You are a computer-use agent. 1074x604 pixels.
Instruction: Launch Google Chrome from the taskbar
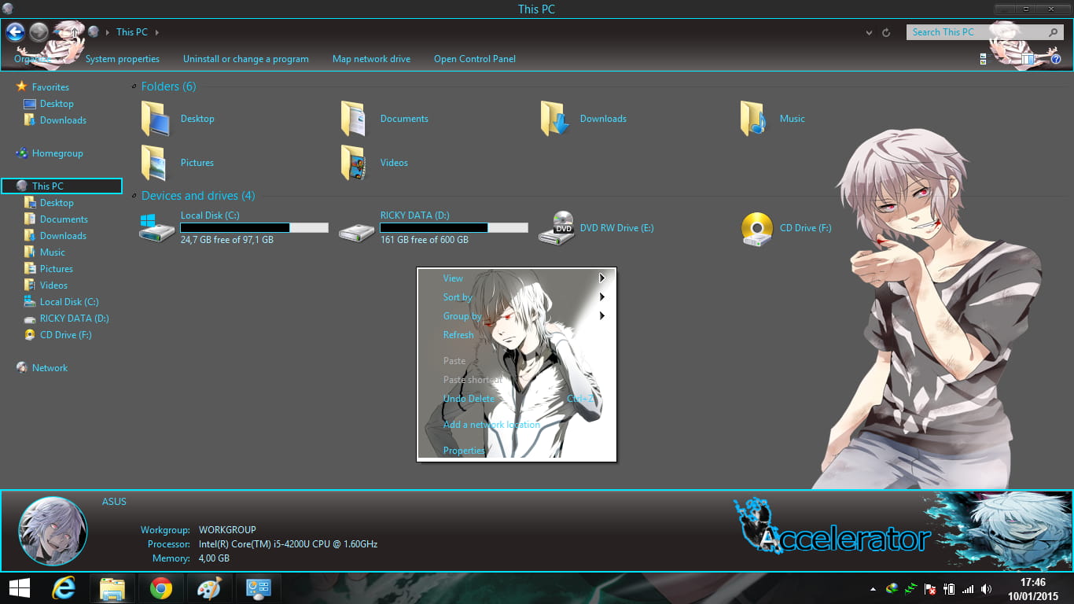click(160, 587)
